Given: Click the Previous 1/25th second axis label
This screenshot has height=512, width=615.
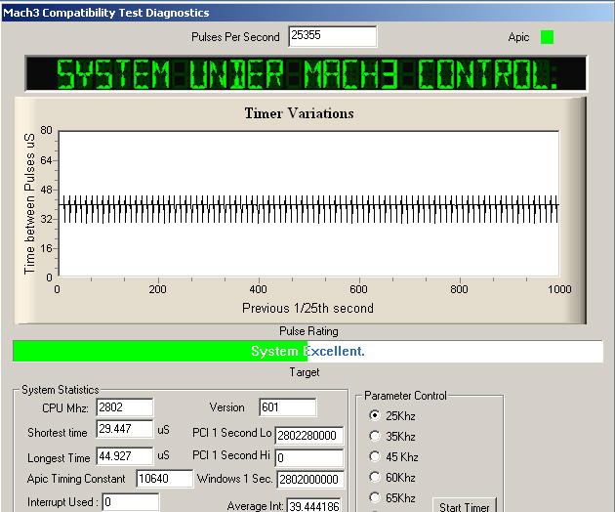Looking at the screenshot, I should [x=307, y=308].
